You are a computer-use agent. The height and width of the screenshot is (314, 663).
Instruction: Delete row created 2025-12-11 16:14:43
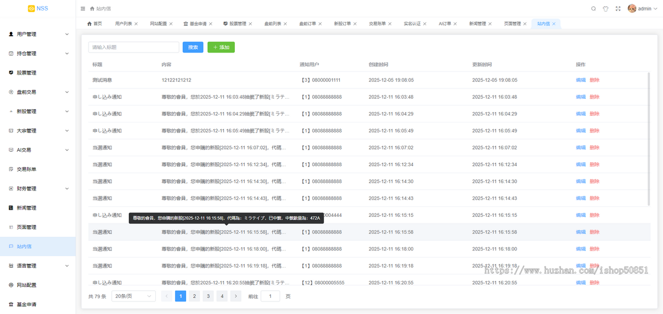594,198
